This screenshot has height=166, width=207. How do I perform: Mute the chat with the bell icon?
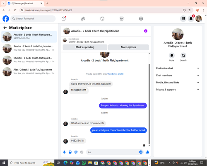click(x=171, y=56)
